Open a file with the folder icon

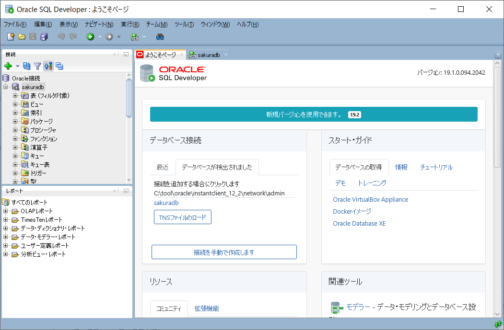coord(22,36)
